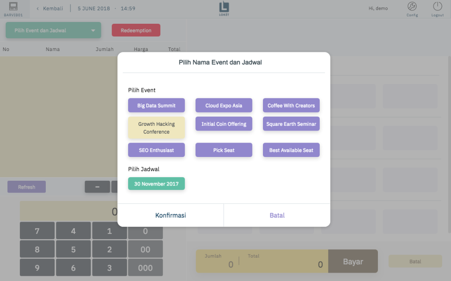
Task: Click the minus quantity button
Action: (97, 187)
